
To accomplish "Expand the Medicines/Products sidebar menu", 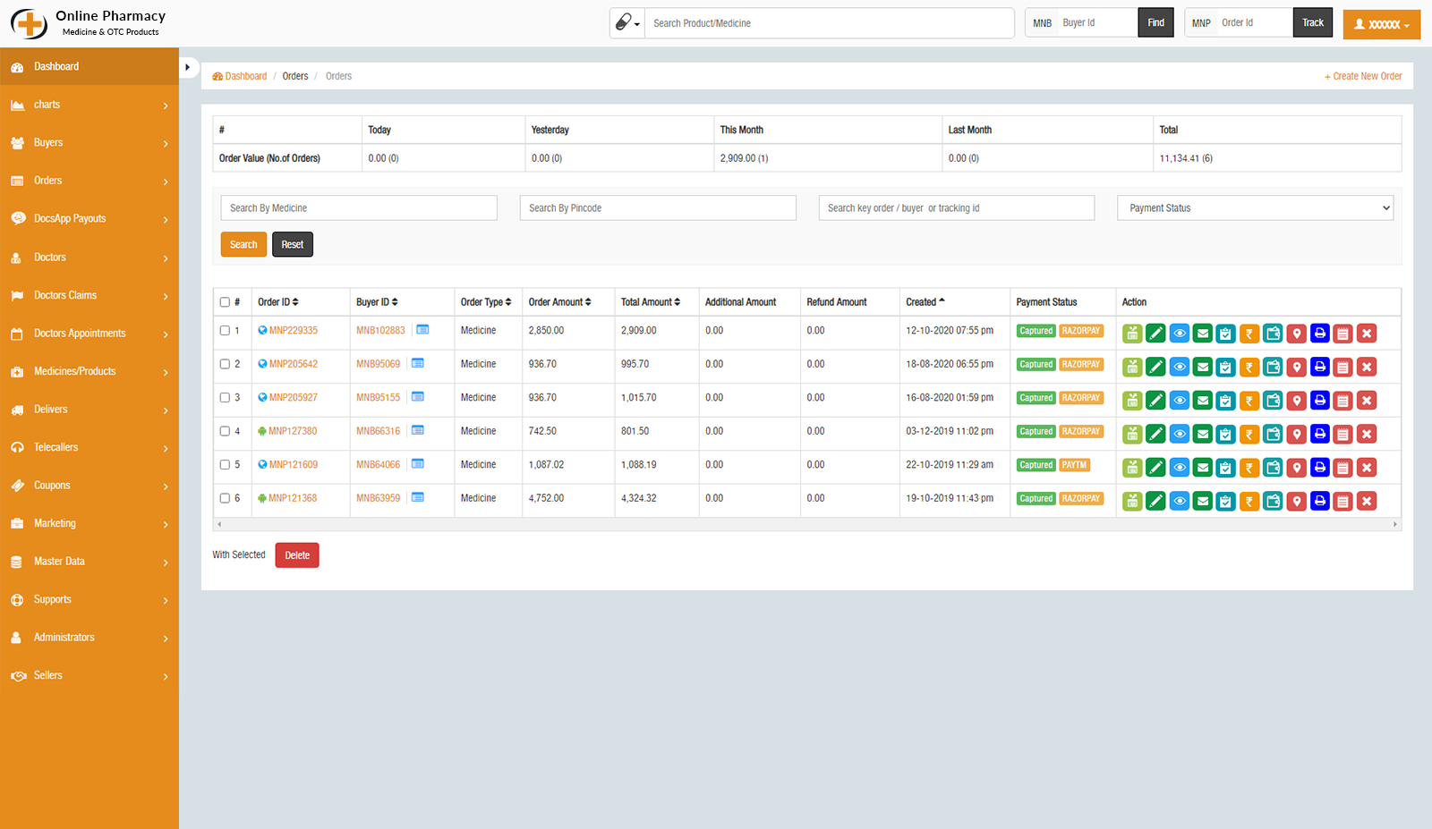I will [x=89, y=371].
